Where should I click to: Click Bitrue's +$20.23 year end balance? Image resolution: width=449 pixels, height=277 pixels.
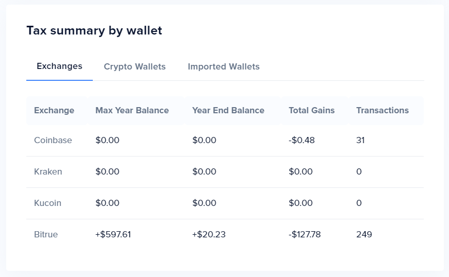(x=209, y=234)
